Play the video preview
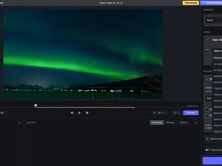Viewport: 222px width, 166px height. [79, 113]
